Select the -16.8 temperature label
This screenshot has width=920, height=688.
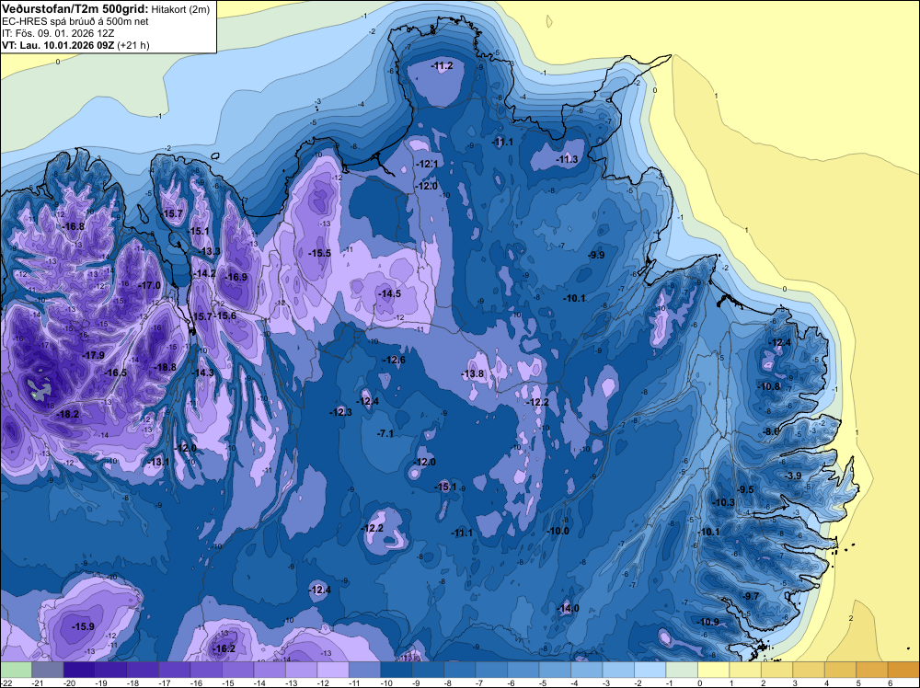pos(74,226)
